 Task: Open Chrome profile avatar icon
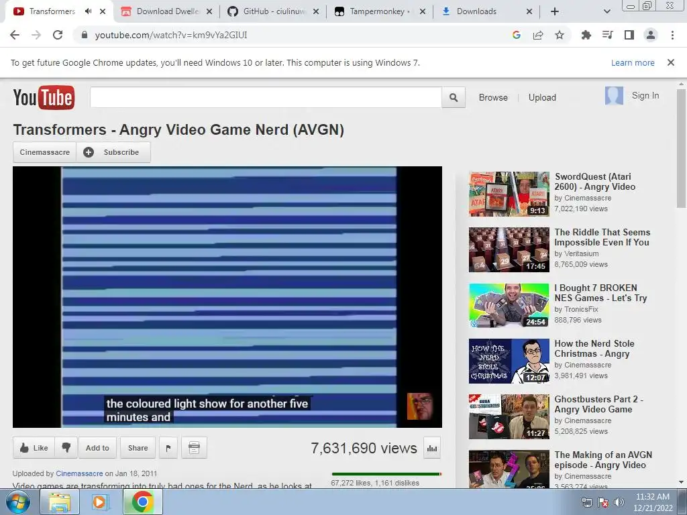pos(651,35)
